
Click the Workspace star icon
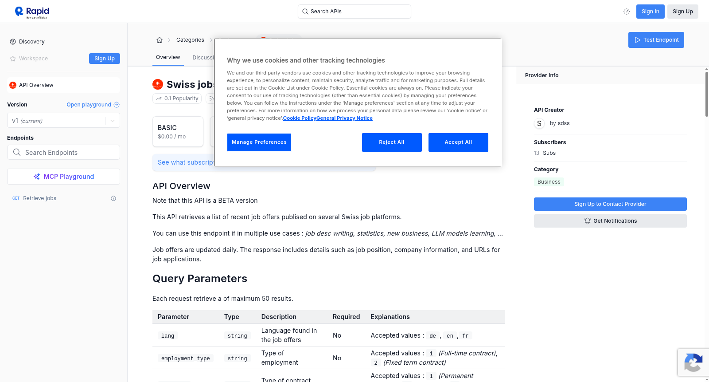(13, 59)
